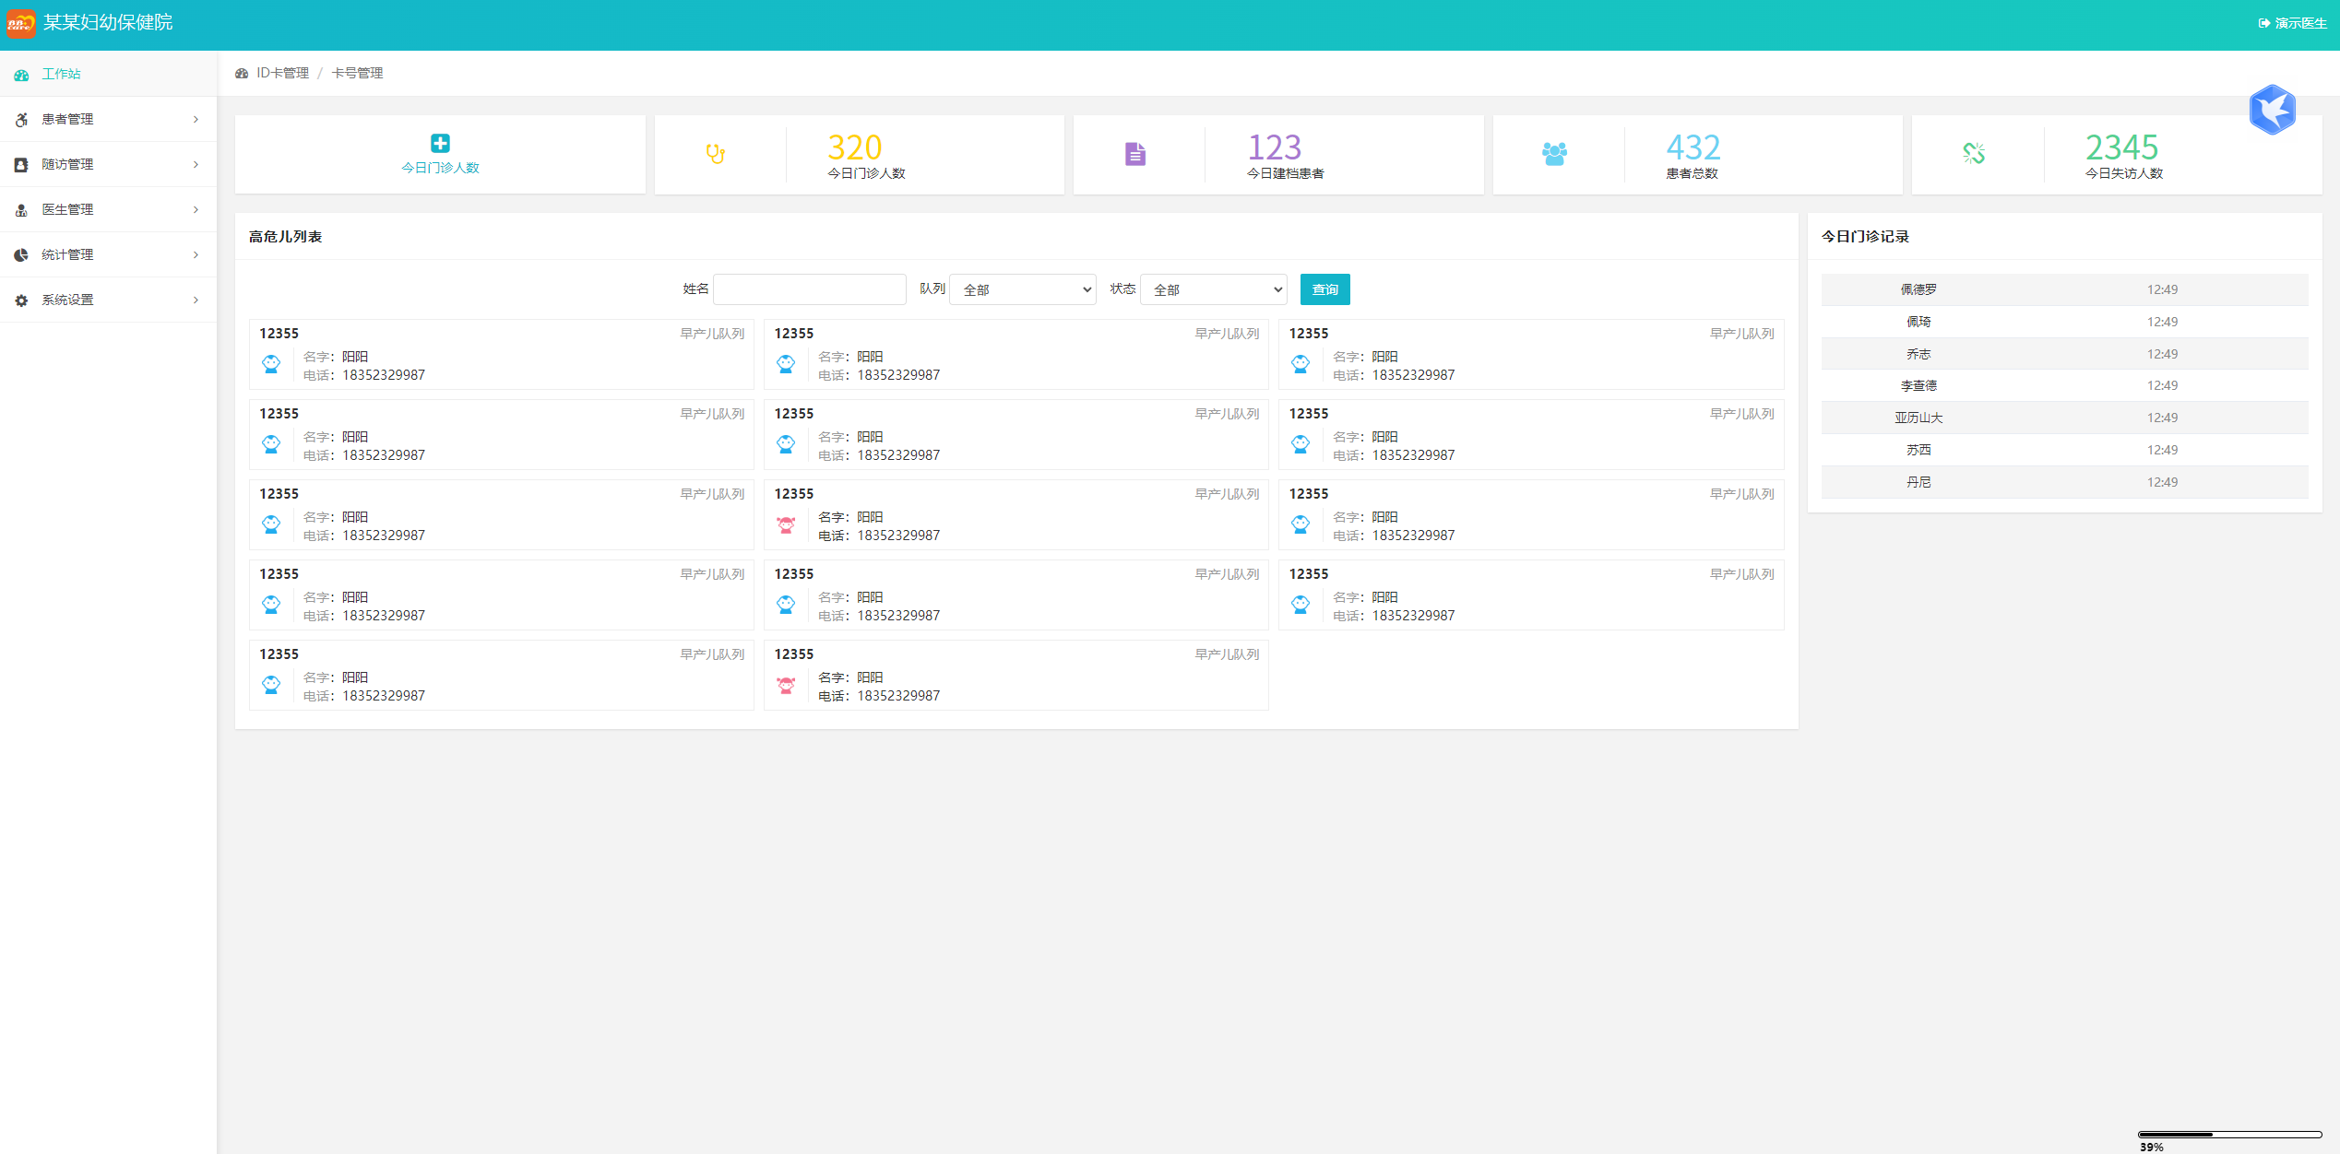Click the 查询 search button
The image size is (2340, 1154).
click(x=1324, y=289)
